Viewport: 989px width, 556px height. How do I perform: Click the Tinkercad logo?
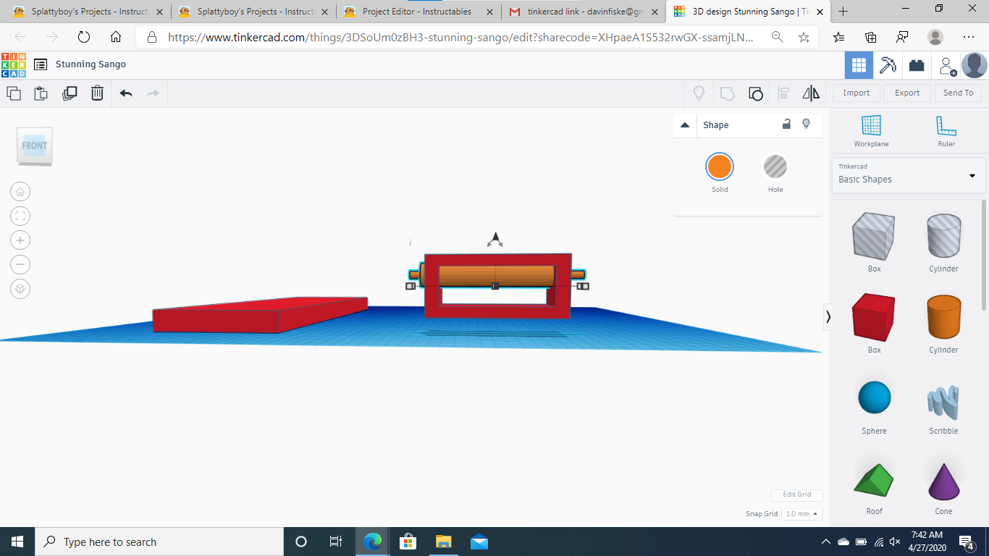tap(13, 64)
